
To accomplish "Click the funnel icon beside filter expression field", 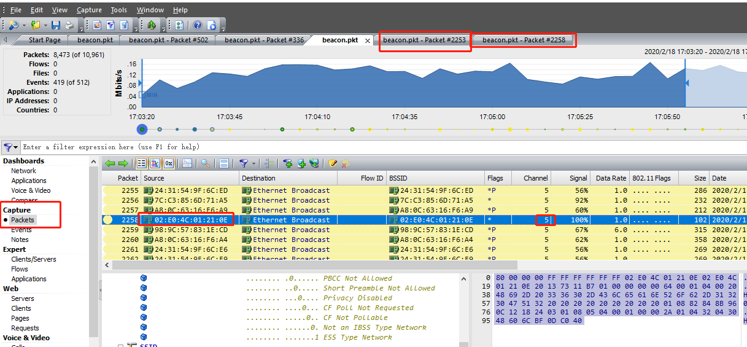I will (8, 147).
